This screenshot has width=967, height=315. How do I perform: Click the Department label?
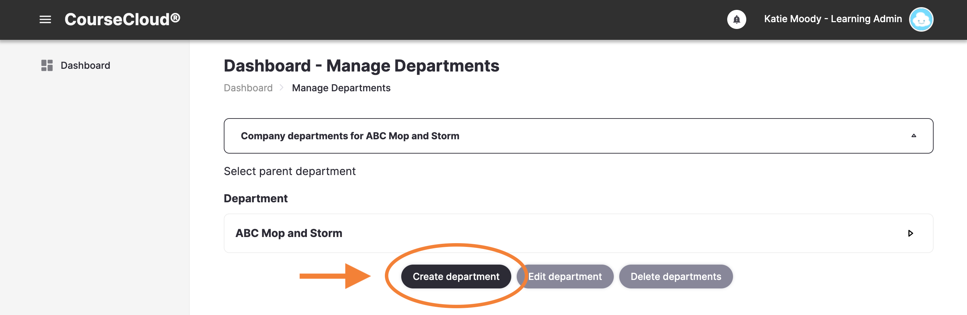click(x=256, y=198)
